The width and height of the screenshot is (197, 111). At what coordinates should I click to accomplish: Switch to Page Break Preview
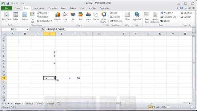(x=157, y=107)
